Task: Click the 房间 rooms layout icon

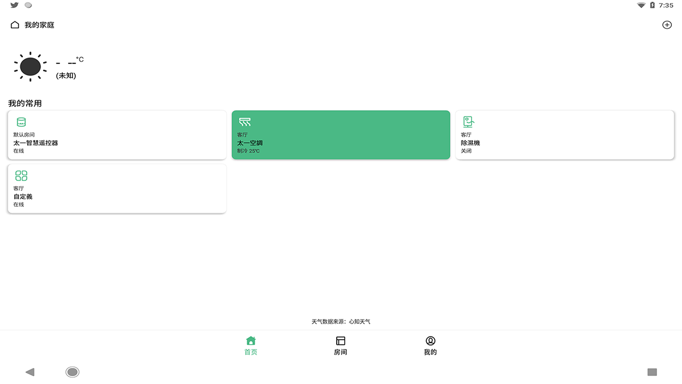Action: (x=340, y=341)
